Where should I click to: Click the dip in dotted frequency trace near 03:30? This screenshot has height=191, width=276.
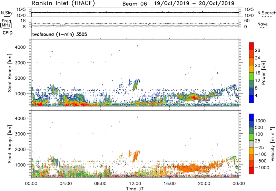[61, 25]
